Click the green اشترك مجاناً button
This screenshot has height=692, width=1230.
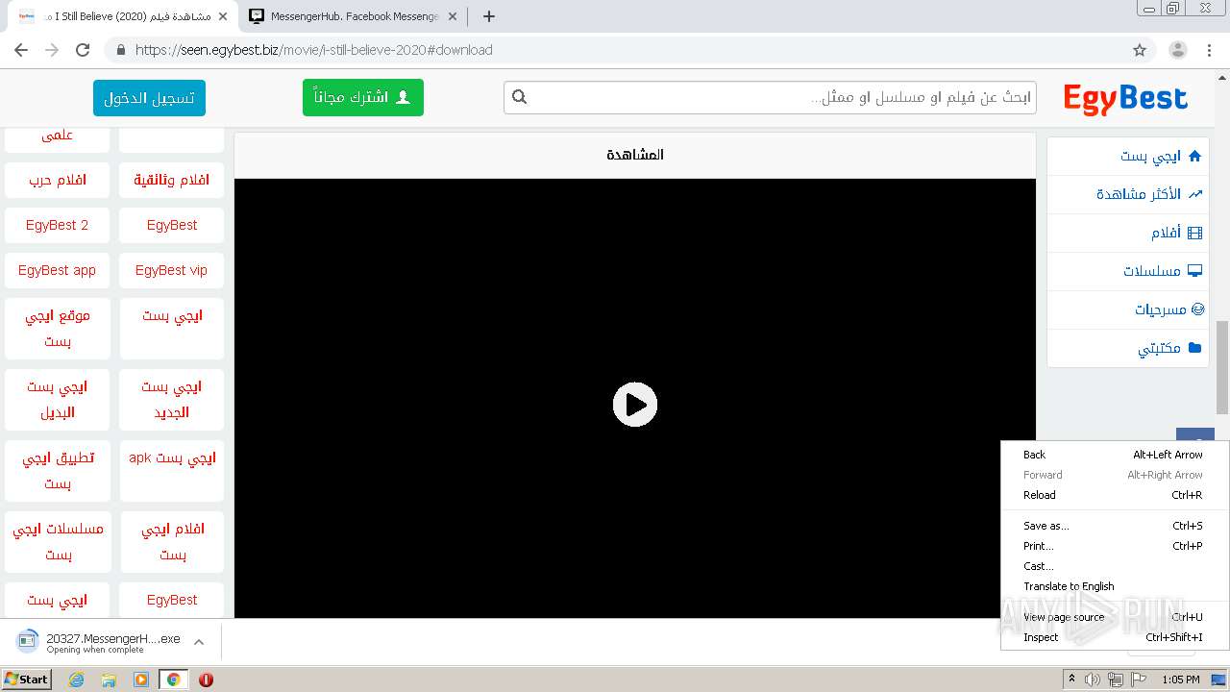[x=363, y=98]
